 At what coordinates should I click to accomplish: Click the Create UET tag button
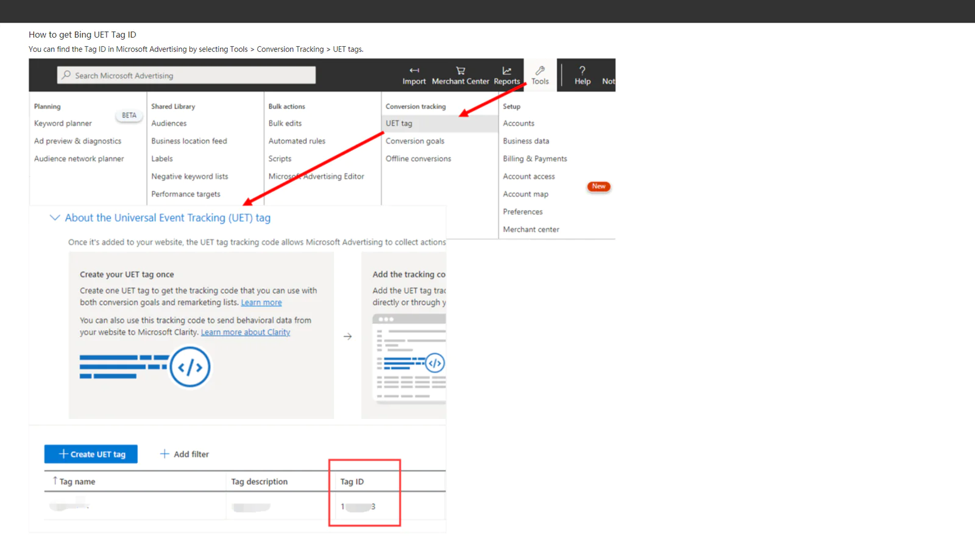coord(91,454)
